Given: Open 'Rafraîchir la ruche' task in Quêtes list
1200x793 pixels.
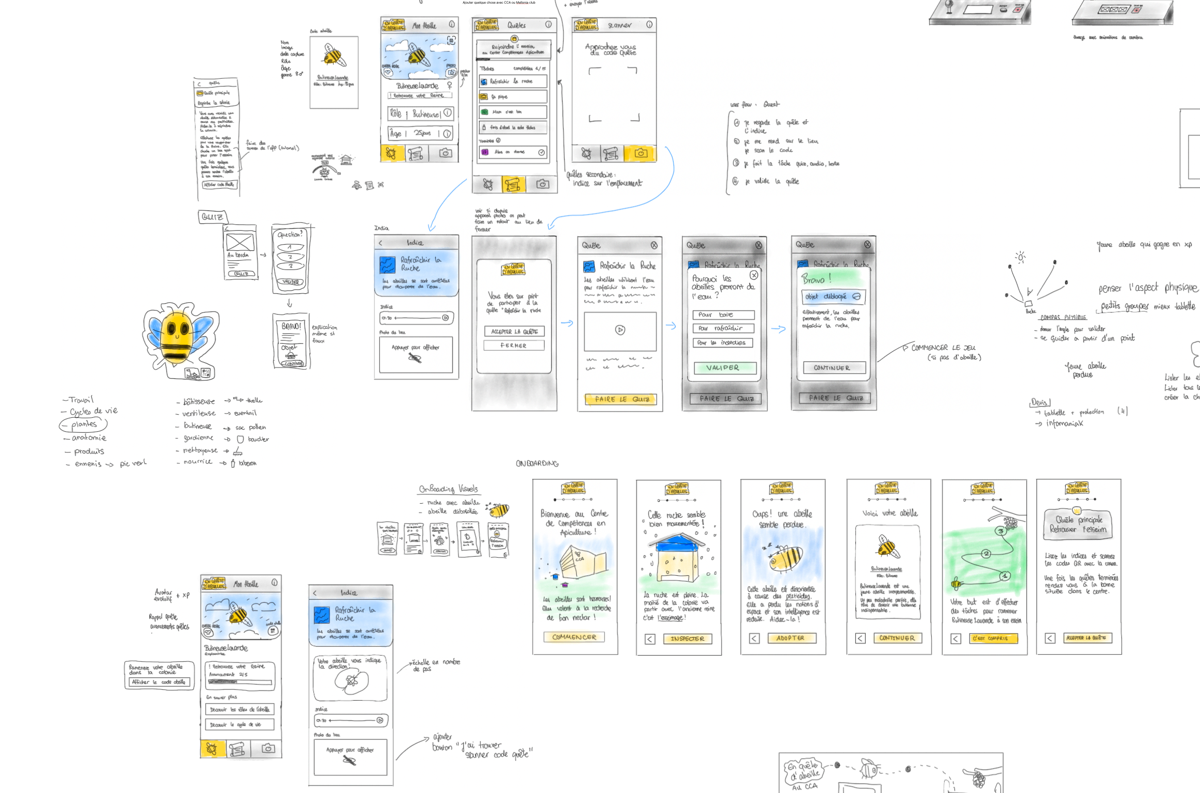Looking at the screenshot, I should [513, 81].
